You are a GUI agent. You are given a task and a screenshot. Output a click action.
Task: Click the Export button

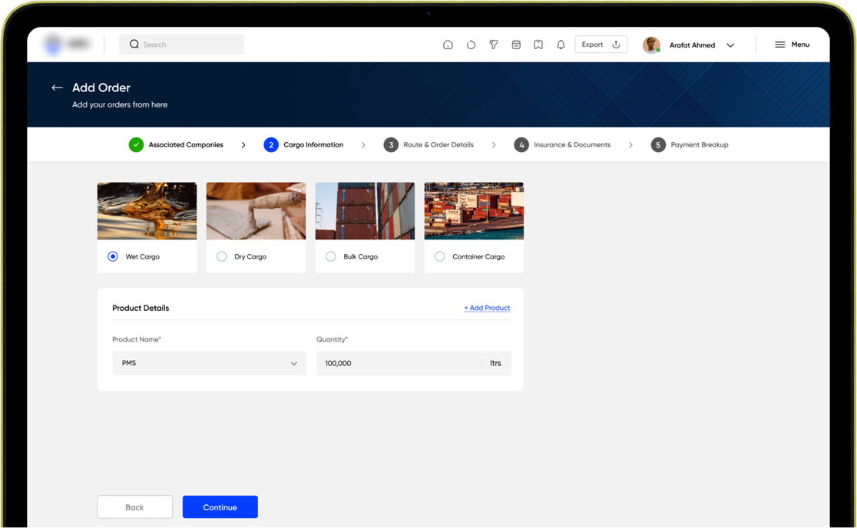tap(601, 45)
